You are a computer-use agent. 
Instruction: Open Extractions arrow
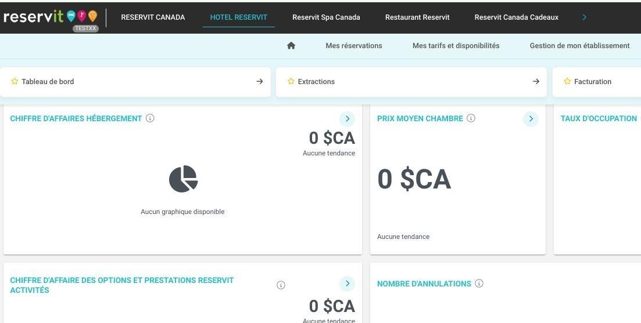click(x=536, y=82)
